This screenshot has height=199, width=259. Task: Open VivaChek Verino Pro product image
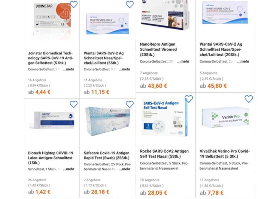coord(226,117)
